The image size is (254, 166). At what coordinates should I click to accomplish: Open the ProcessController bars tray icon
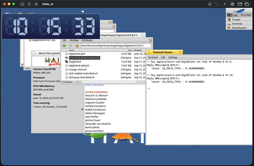[x=229, y=15]
